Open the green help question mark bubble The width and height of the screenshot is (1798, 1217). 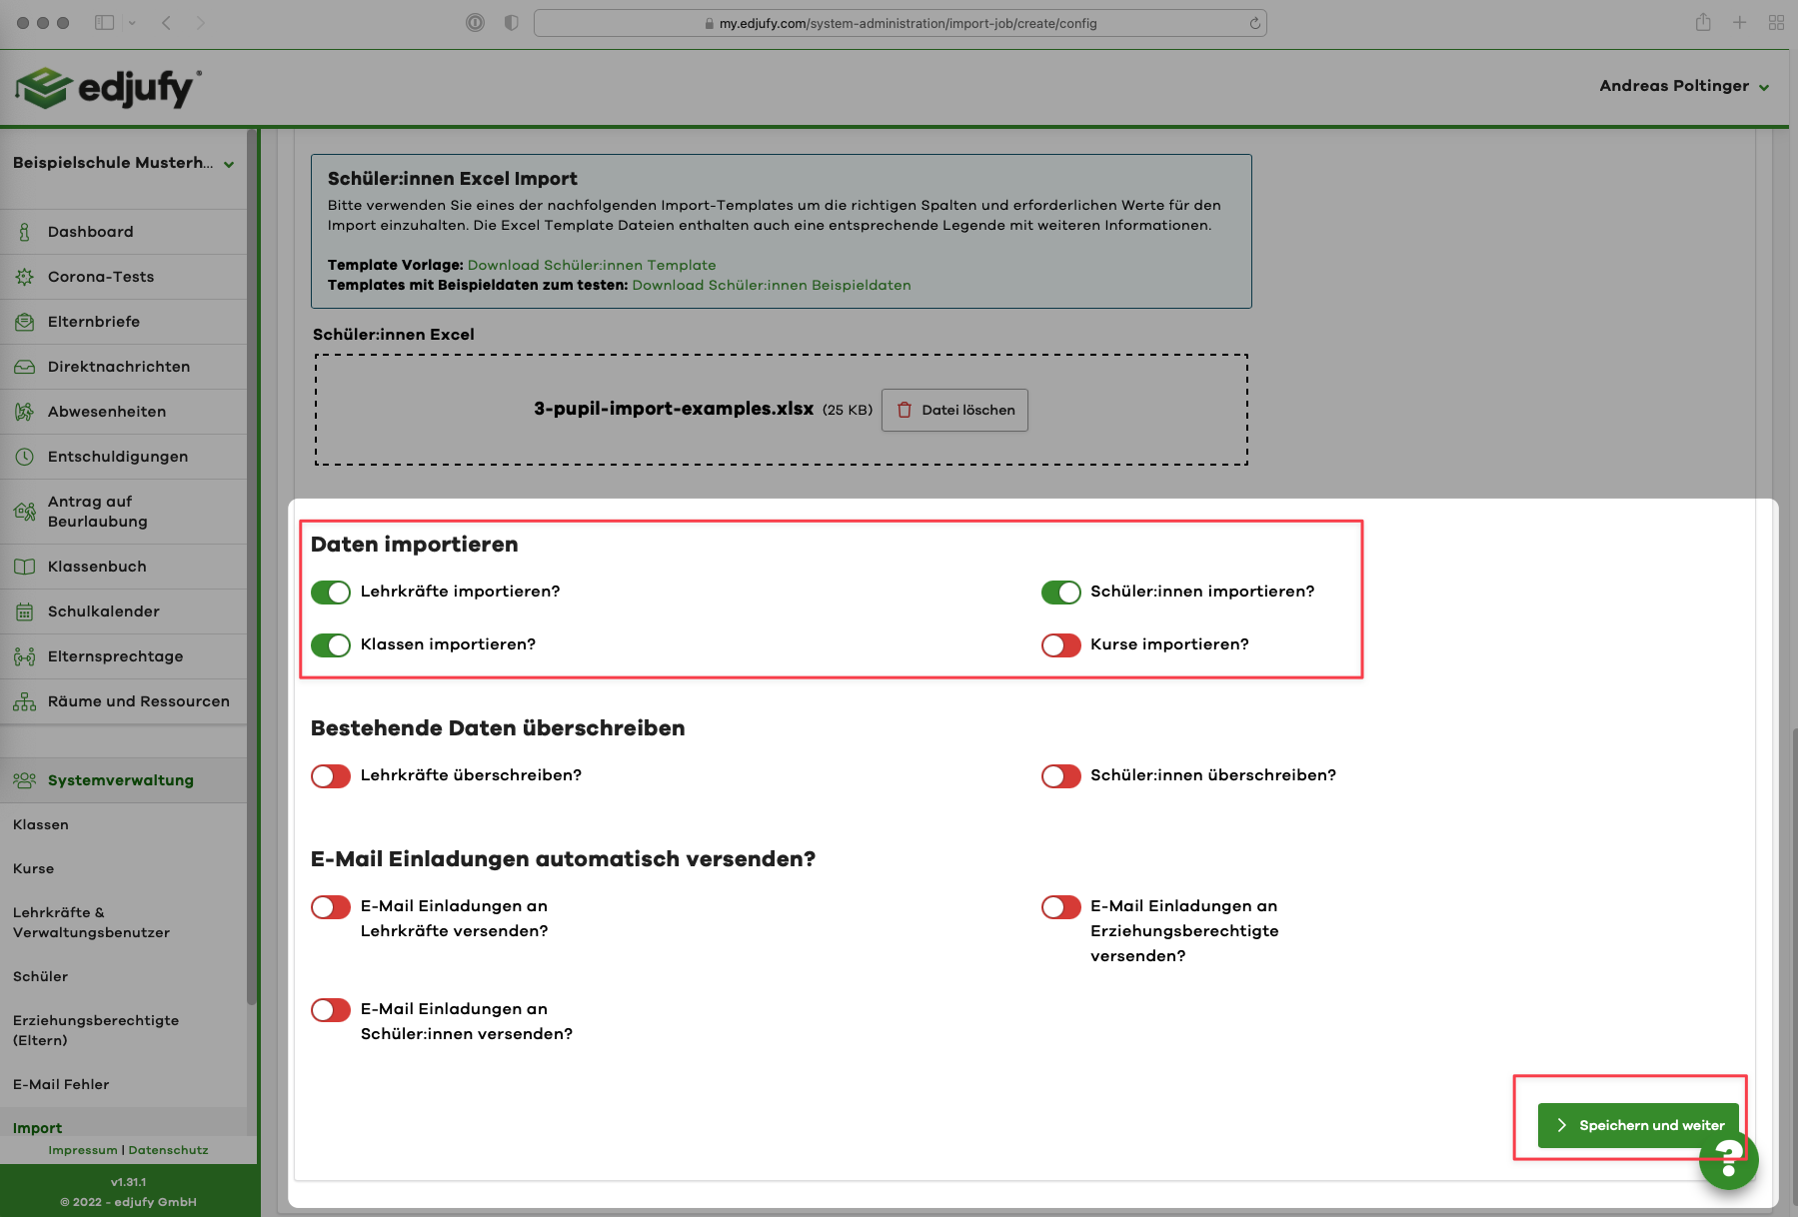pos(1729,1161)
